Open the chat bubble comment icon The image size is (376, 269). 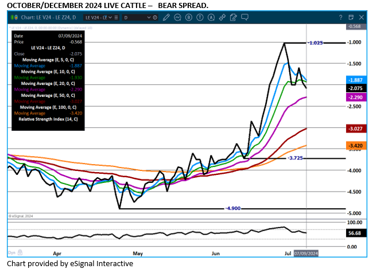click(245, 18)
